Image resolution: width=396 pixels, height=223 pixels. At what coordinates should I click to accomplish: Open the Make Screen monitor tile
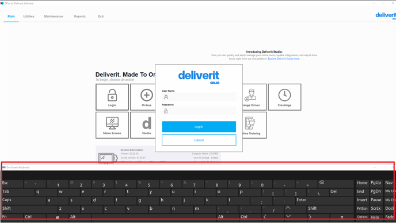[112, 125]
